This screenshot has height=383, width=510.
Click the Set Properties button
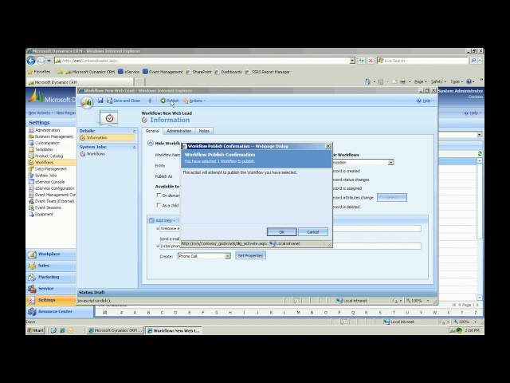[x=250, y=255]
